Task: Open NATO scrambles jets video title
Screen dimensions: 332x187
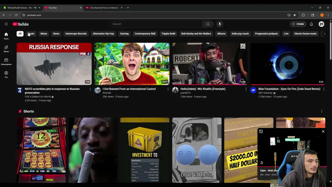Action: (x=52, y=91)
